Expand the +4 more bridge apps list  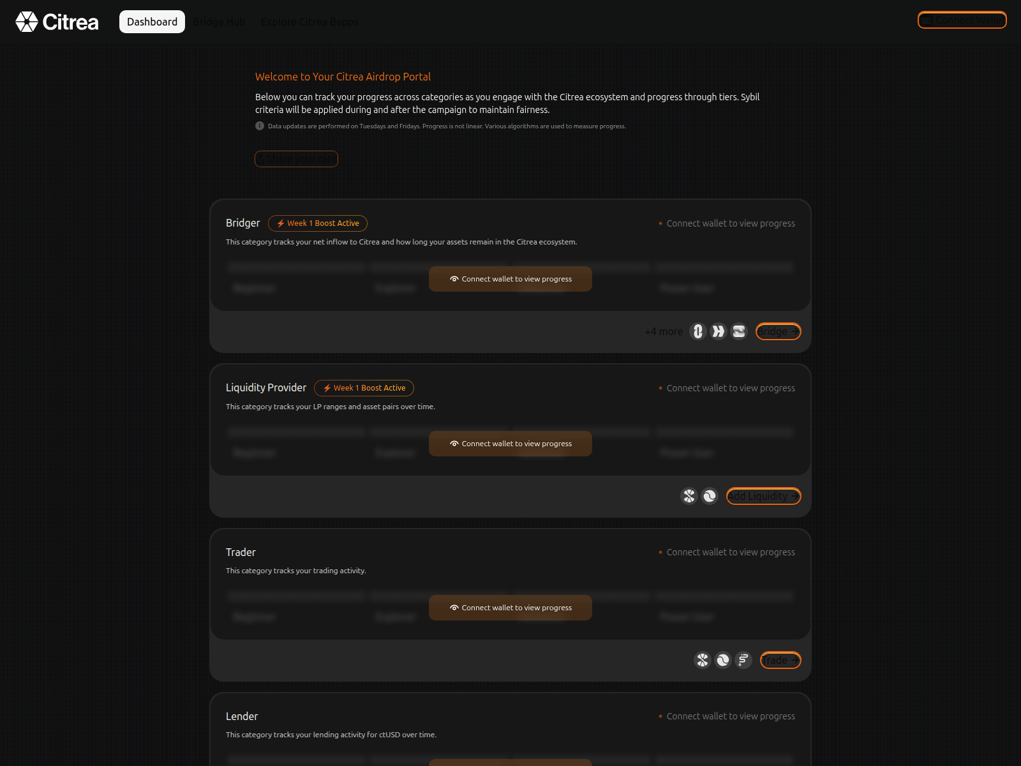pos(663,331)
